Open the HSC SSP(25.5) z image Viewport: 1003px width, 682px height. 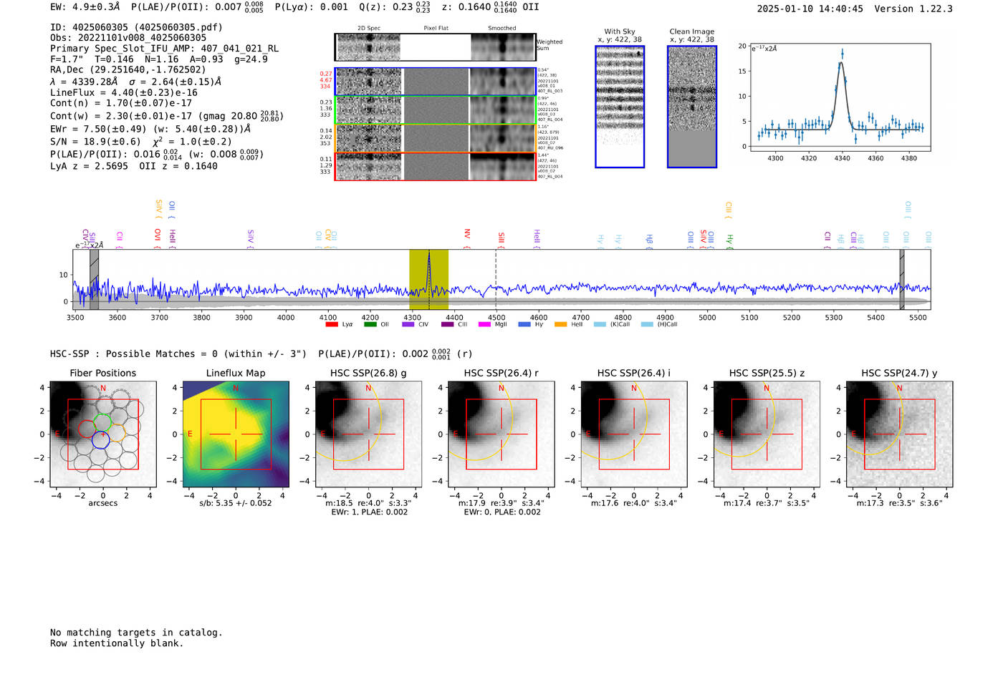tap(767, 434)
